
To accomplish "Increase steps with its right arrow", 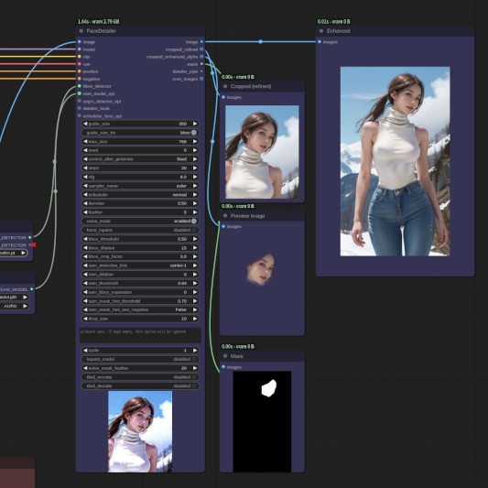I will pos(195,168).
